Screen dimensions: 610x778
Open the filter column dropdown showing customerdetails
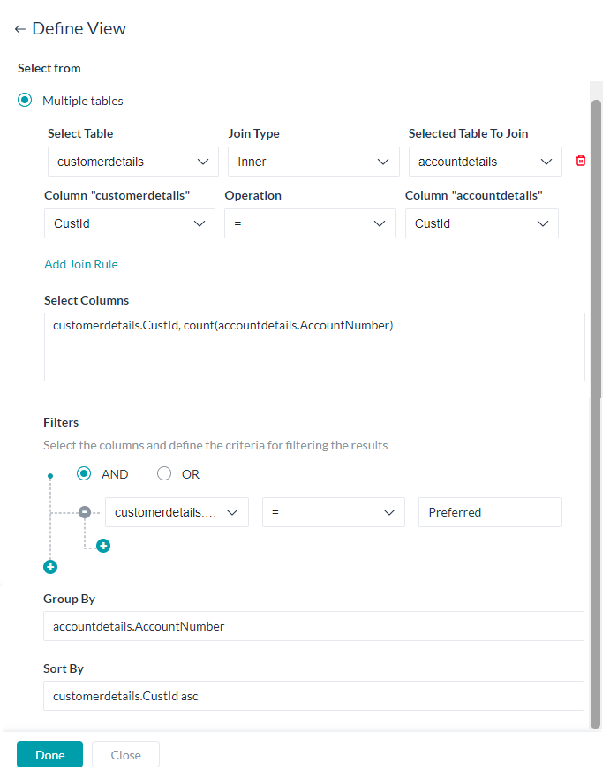pos(177,512)
